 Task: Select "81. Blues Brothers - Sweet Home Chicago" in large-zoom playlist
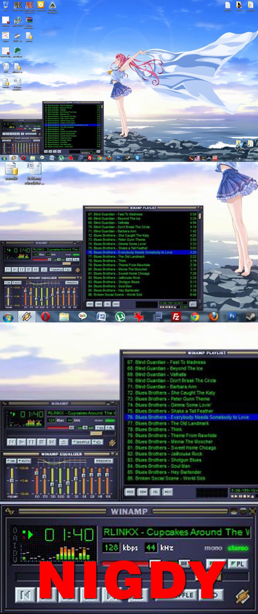[x=172, y=448]
